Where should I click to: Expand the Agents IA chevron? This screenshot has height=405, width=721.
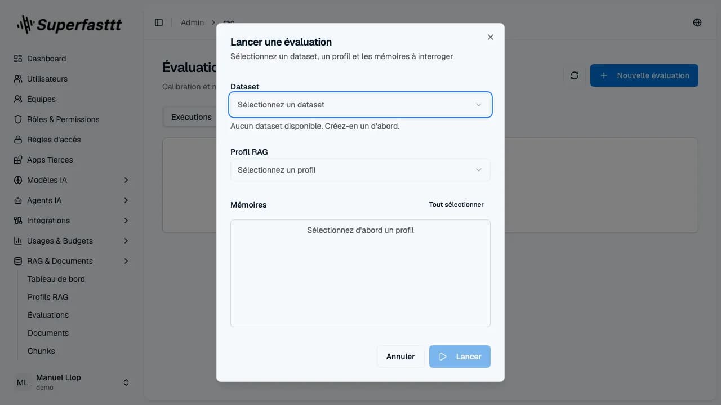point(126,200)
